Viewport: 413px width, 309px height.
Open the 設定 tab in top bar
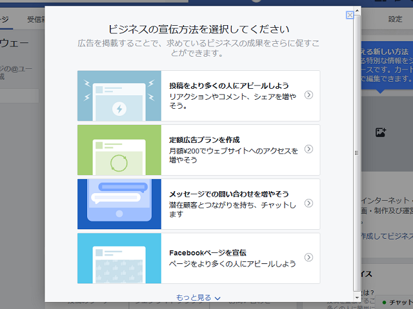[x=395, y=19]
